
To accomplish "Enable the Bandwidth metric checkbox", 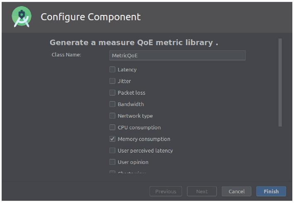I will 112,104.
